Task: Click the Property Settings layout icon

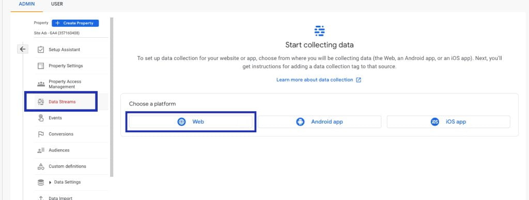Action: pos(41,66)
